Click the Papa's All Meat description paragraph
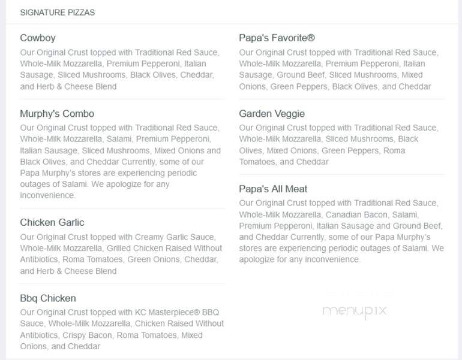Viewport: 462px width, 360px height. tap(341, 231)
